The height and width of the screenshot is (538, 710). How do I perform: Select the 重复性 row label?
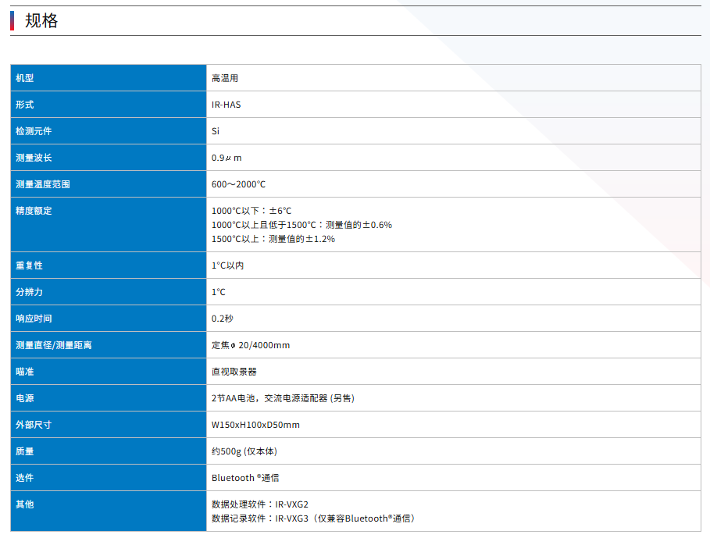[x=29, y=265]
